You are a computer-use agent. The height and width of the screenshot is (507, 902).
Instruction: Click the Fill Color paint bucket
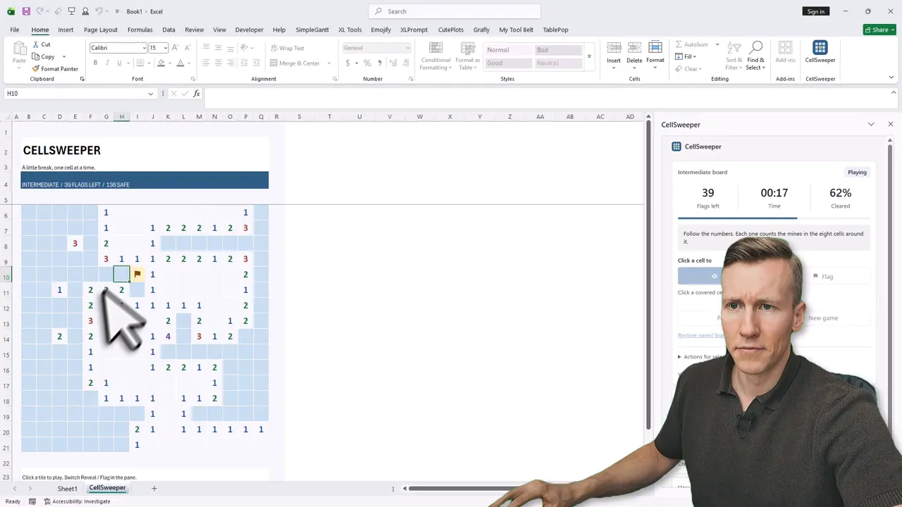[161, 63]
